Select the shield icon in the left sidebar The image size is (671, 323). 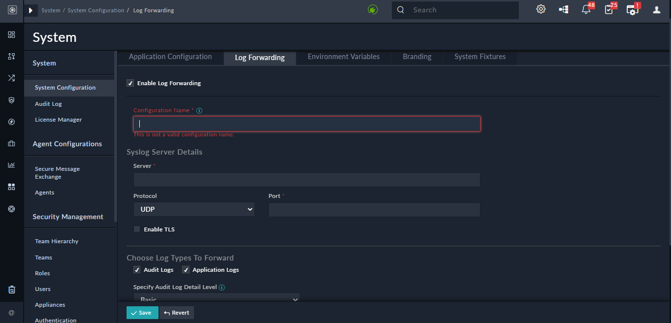(11, 100)
